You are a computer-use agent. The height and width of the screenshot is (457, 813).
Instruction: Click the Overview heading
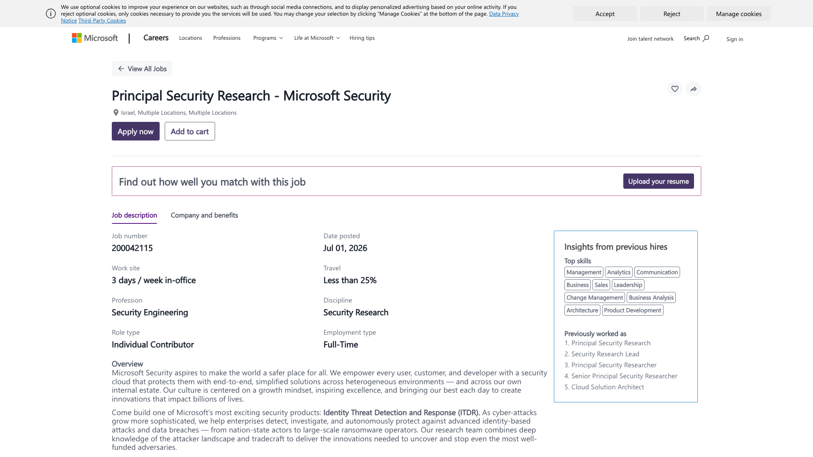coord(127,364)
